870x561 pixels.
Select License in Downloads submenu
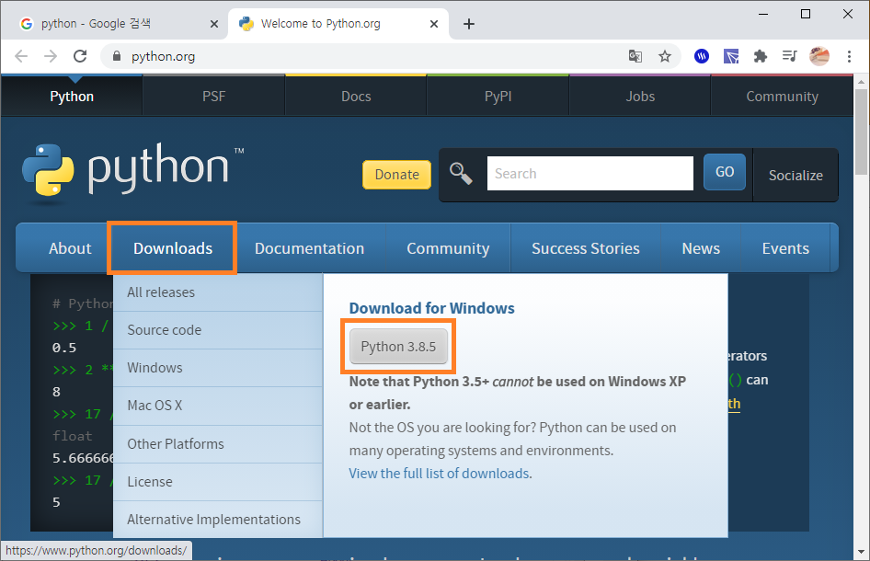click(217, 482)
